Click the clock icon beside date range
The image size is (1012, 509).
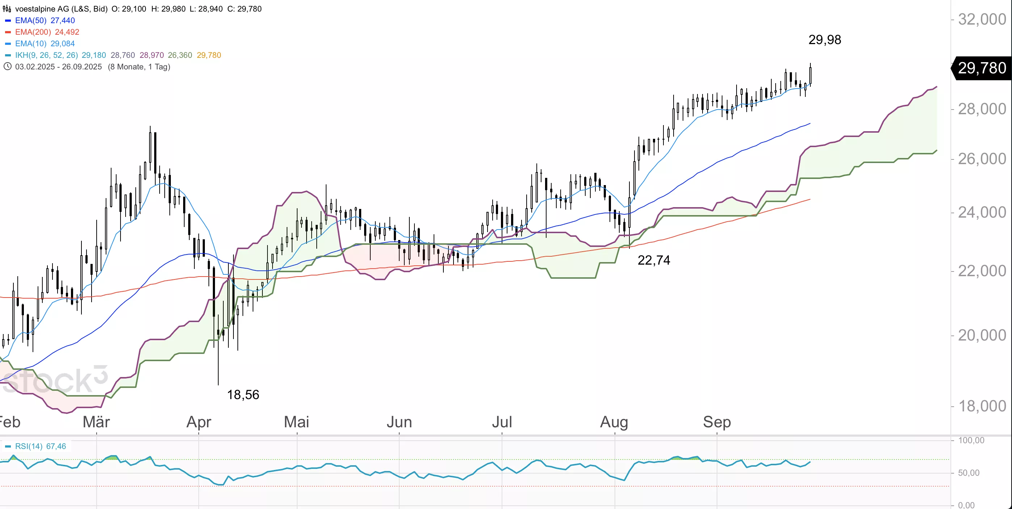coord(7,66)
